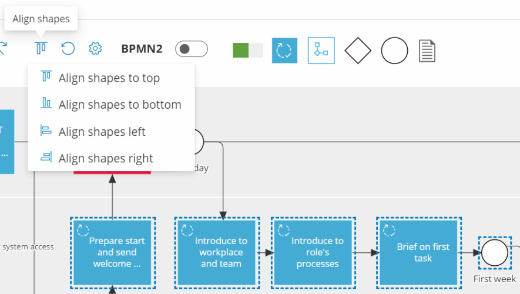This screenshot has width=520, height=294.
Task: Select the diamond gateway shape tool
Action: pyautogui.click(x=358, y=50)
